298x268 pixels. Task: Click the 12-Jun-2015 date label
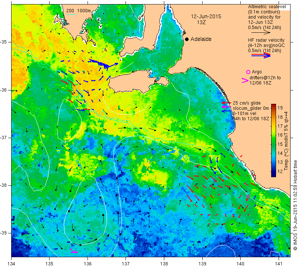point(206,16)
